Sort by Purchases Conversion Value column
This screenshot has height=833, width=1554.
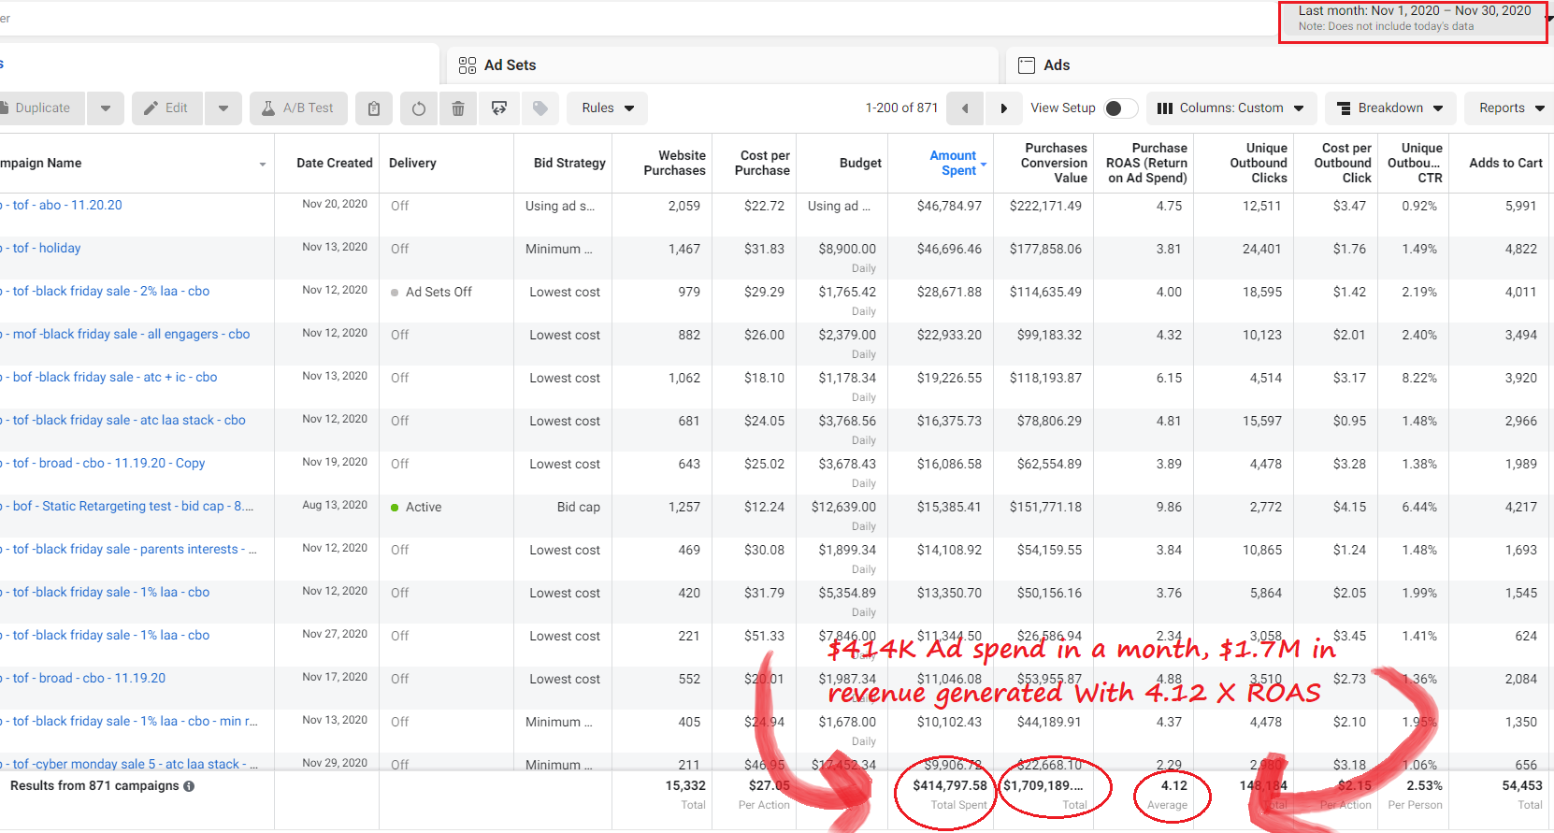click(1054, 163)
